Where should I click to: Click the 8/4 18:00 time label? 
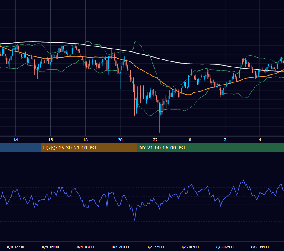tap(85, 247)
